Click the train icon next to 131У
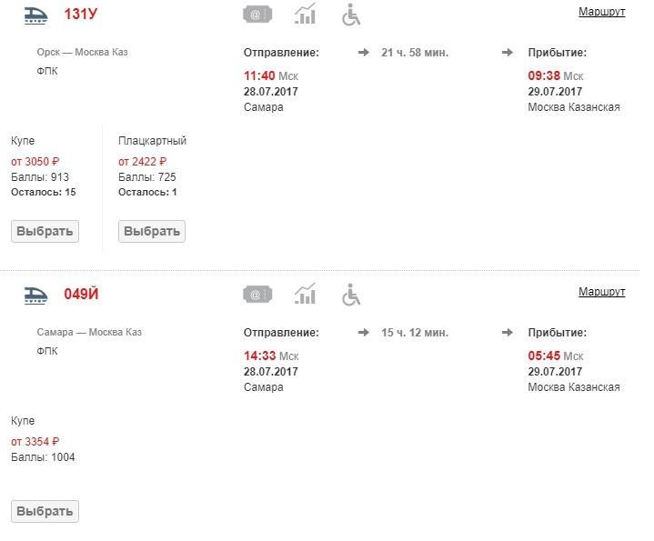The width and height of the screenshot is (654, 541). click(35, 14)
